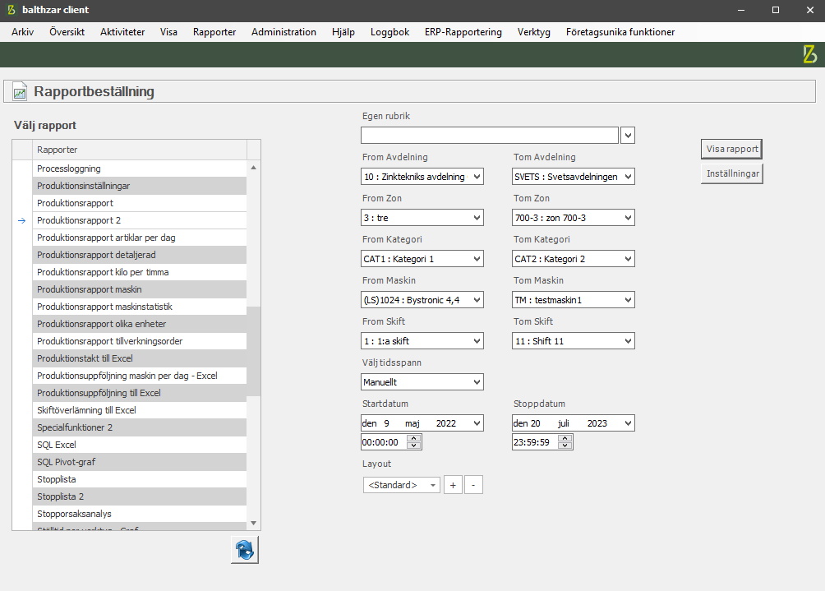The height and width of the screenshot is (591, 825).
Task: Select Produktionsrapport detaljerad
Action: pos(140,255)
